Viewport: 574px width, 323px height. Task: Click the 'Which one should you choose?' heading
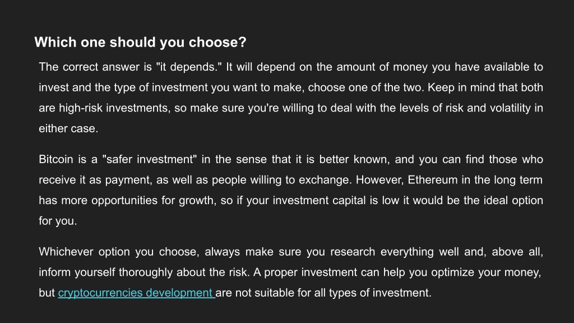point(140,42)
